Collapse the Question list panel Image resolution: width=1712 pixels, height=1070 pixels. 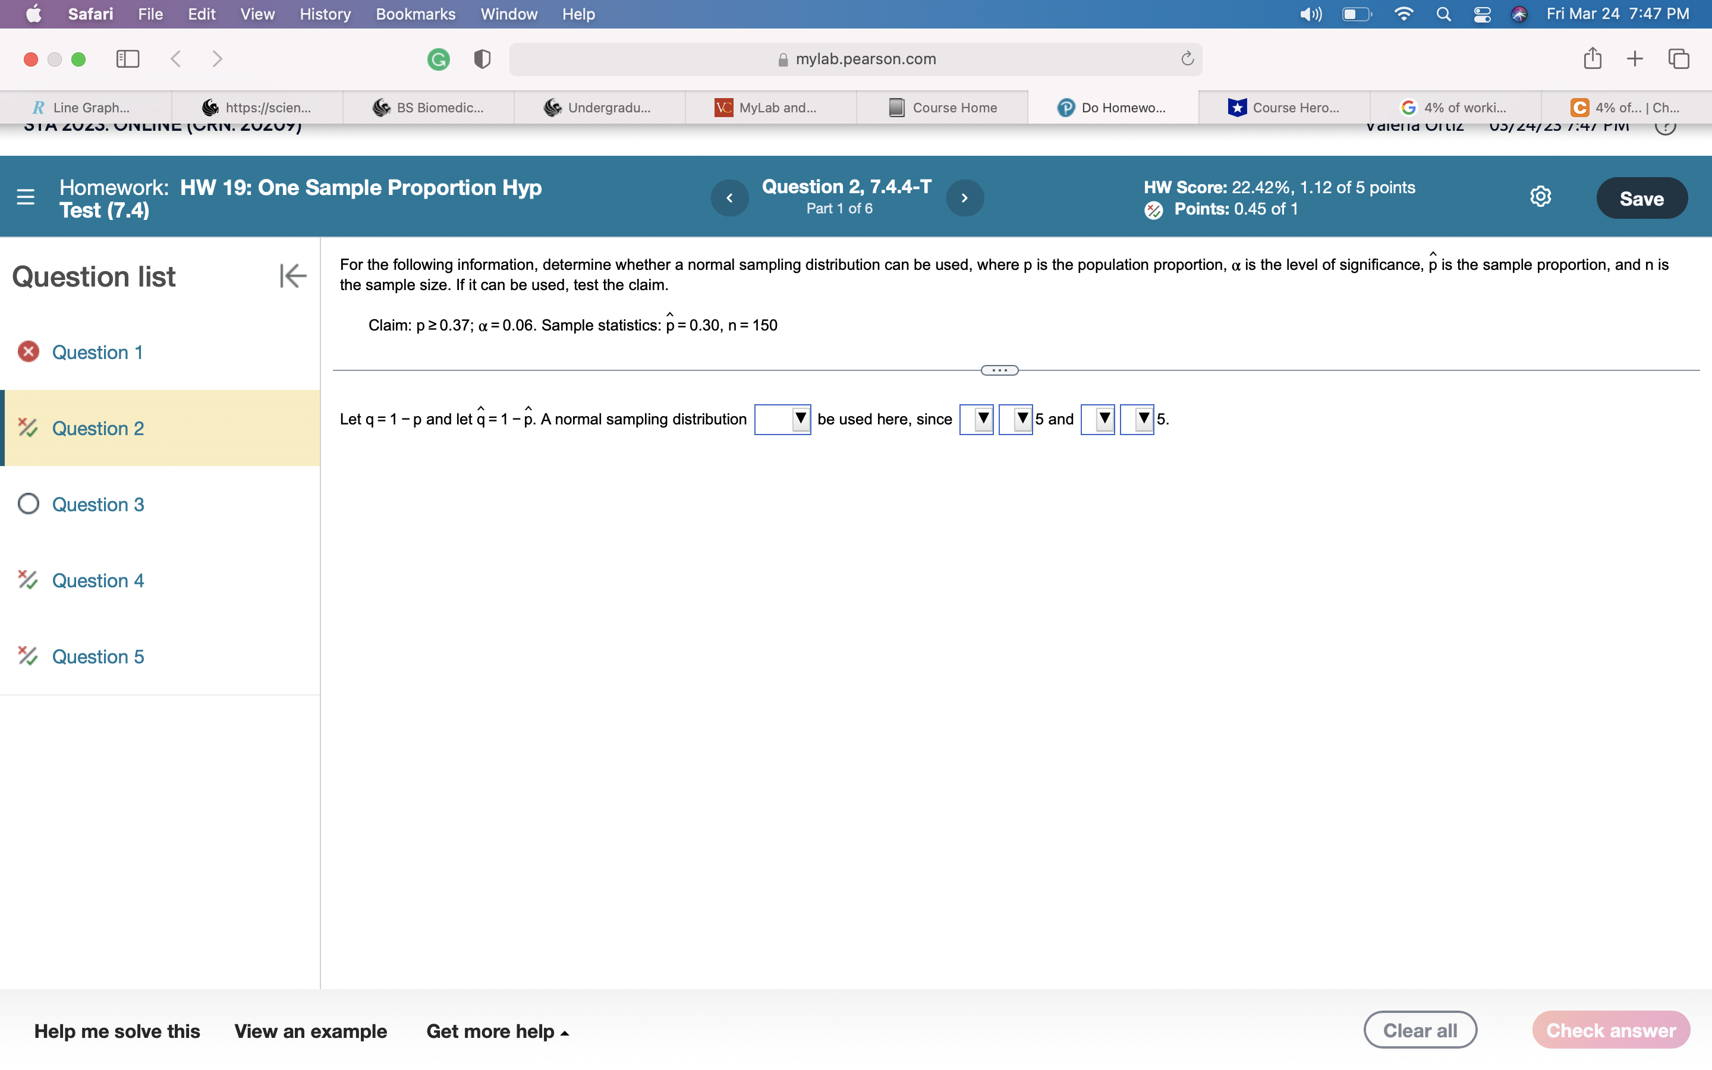click(x=292, y=276)
